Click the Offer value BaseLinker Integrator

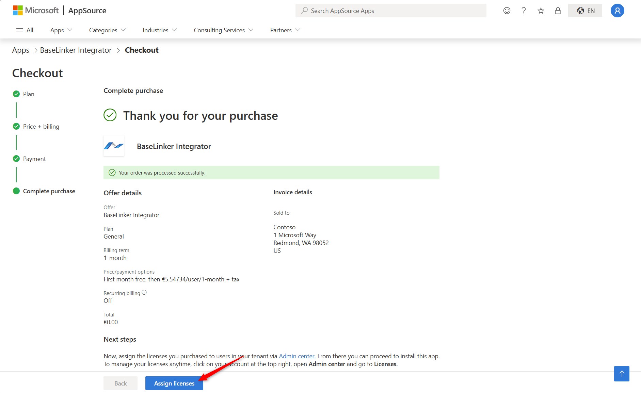131,215
